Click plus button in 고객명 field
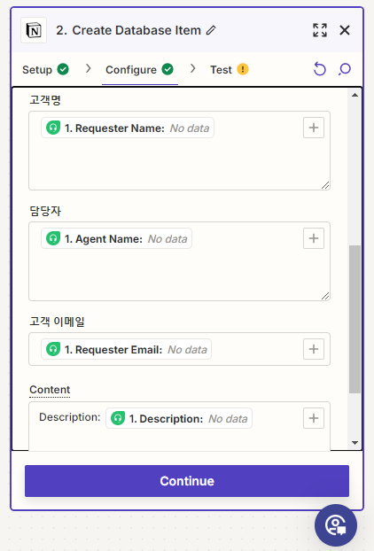The width and height of the screenshot is (374, 551). tap(314, 128)
